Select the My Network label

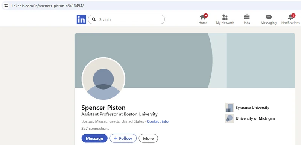coord(225,23)
